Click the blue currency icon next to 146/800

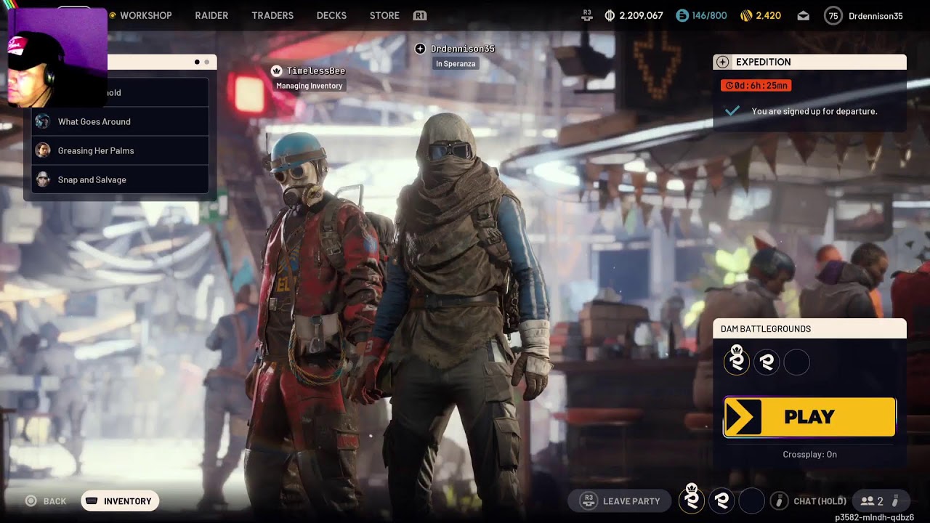pyautogui.click(x=682, y=15)
